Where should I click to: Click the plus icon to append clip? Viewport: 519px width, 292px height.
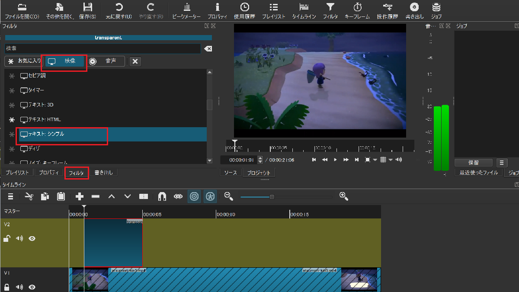pyautogui.click(x=80, y=196)
